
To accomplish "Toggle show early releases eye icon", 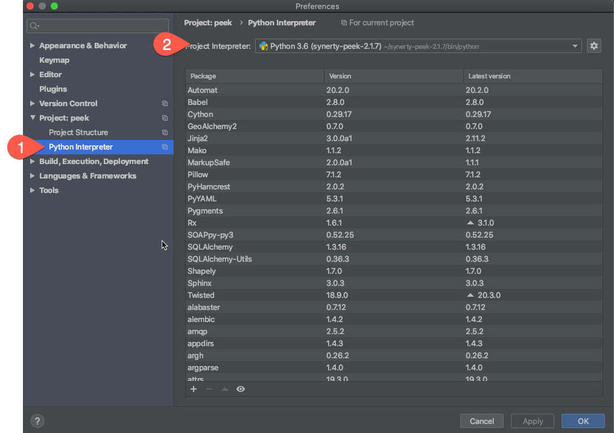I will pos(241,389).
